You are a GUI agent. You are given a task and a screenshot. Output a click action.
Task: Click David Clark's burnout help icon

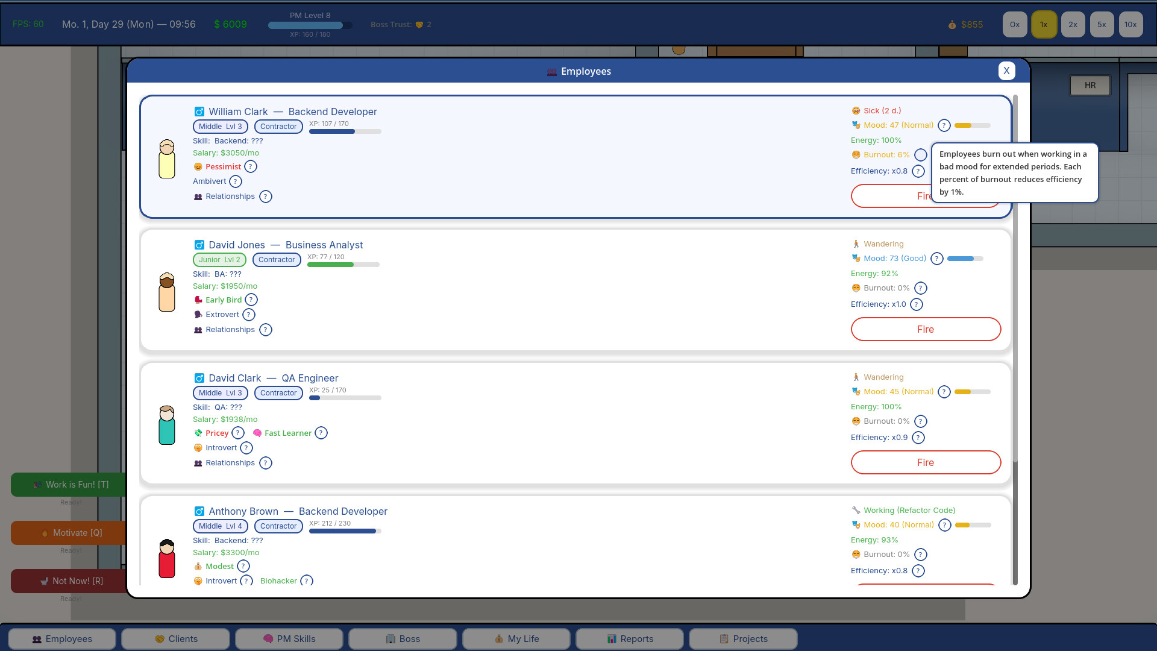[920, 421]
